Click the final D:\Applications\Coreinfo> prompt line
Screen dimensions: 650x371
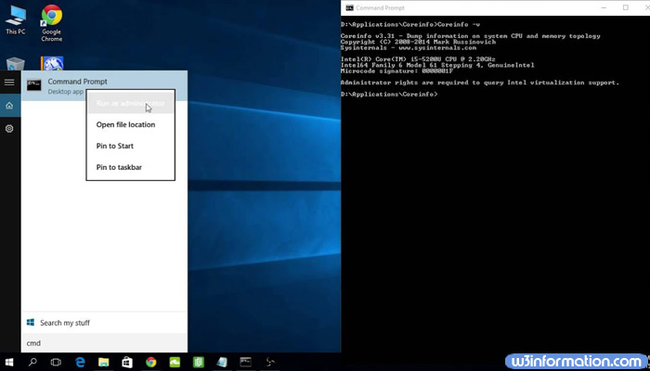(x=389, y=95)
